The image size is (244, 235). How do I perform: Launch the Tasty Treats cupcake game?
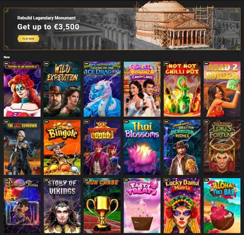142,206
